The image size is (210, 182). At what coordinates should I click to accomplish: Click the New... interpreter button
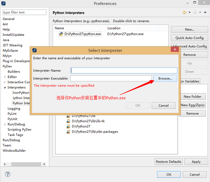click(189, 29)
